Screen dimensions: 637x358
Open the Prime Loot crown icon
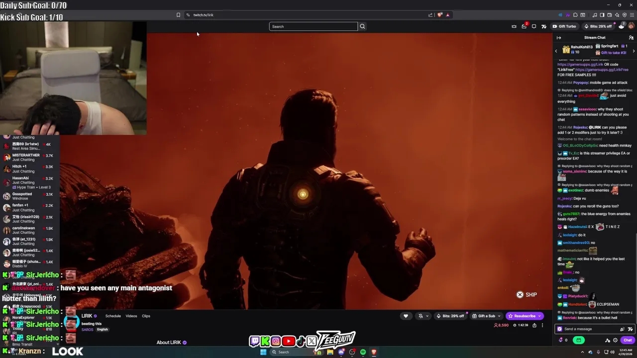click(514, 26)
